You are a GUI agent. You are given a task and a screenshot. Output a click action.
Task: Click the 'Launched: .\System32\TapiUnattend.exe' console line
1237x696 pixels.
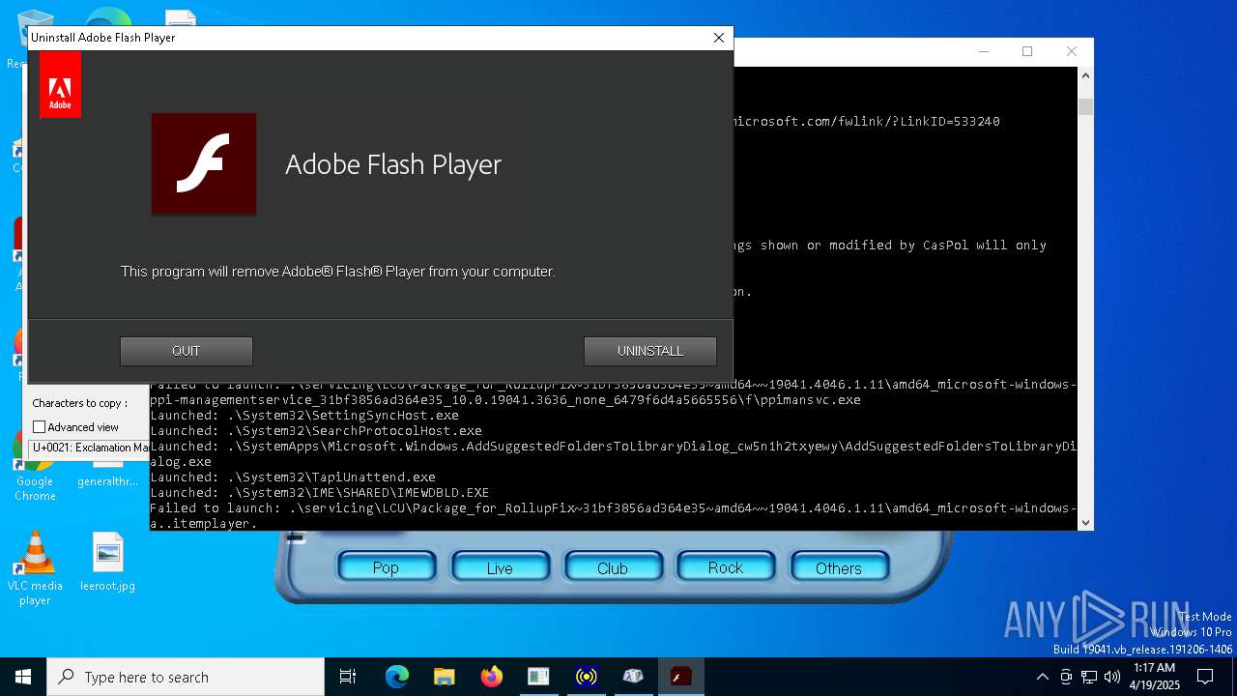click(x=293, y=477)
